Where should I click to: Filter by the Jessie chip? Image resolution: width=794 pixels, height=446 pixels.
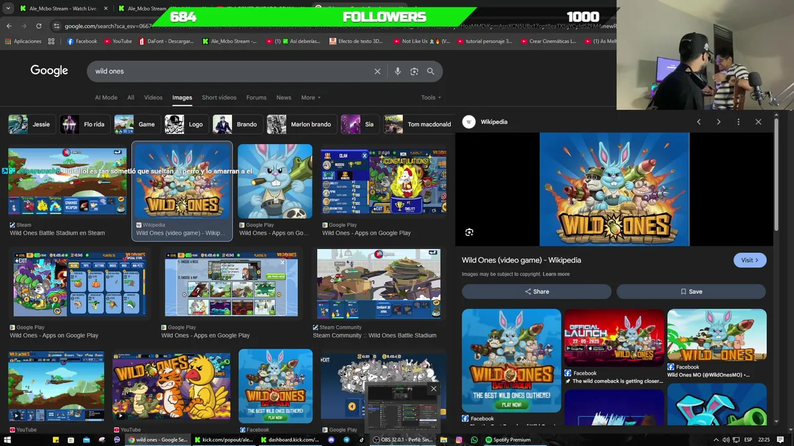coord(31,125)
